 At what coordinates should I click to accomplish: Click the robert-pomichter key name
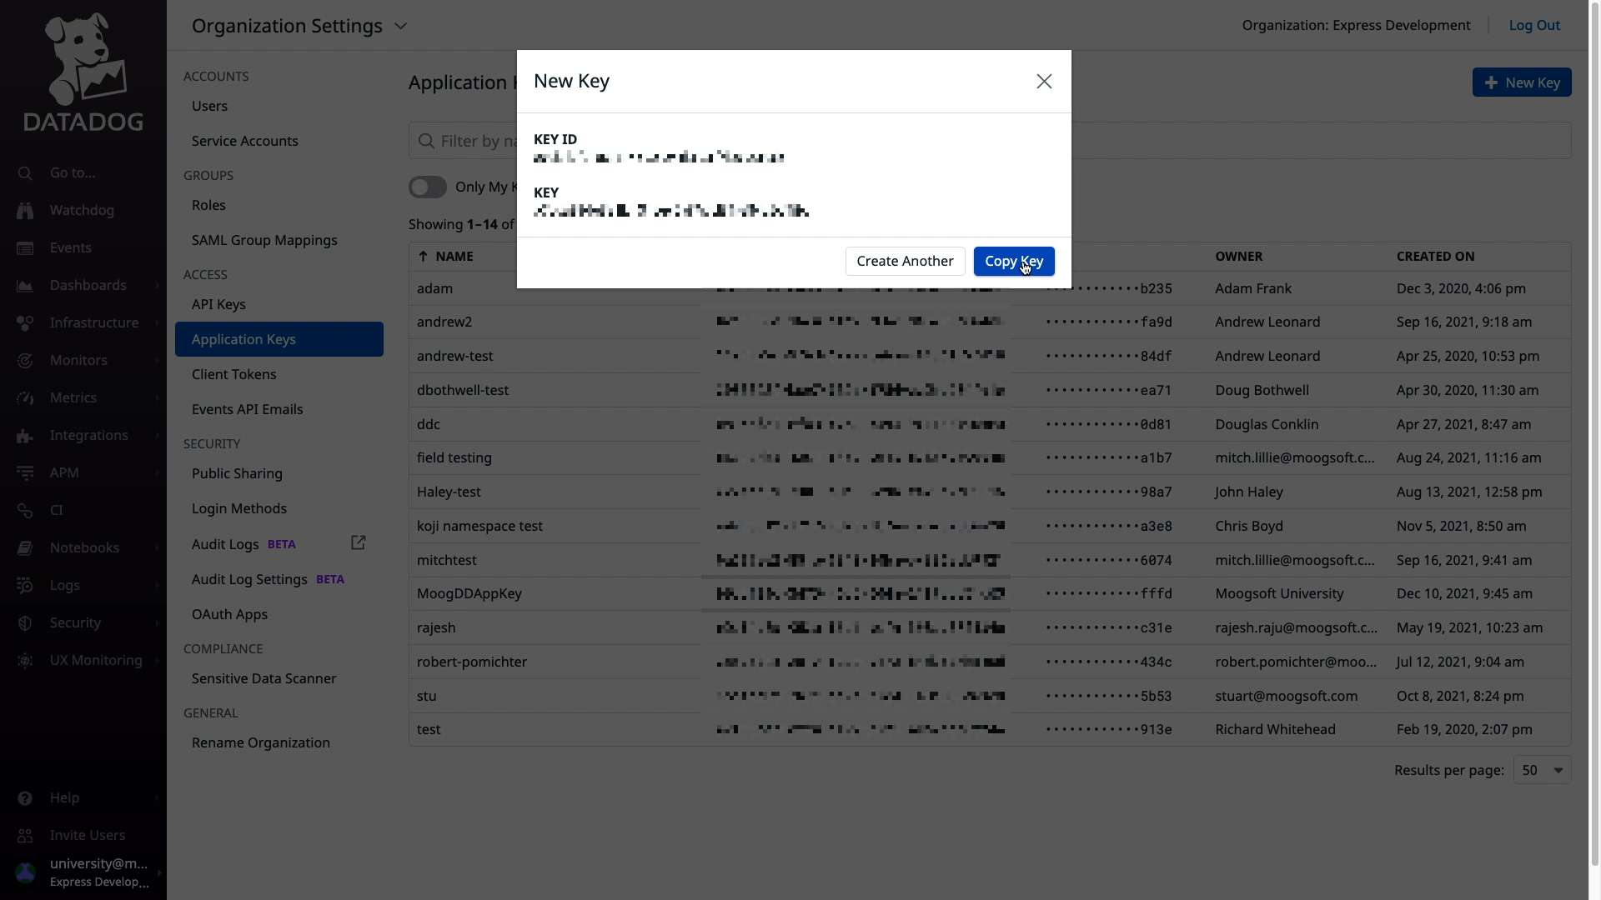coord(472,662)
